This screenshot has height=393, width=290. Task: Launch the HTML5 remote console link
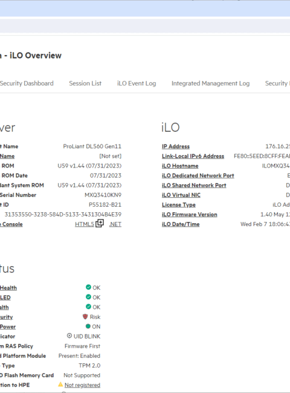85,224
